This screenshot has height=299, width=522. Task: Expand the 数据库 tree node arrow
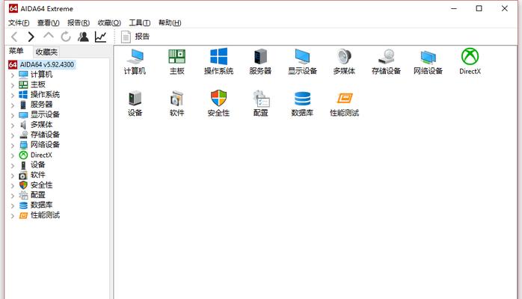[x=13, y=206]
